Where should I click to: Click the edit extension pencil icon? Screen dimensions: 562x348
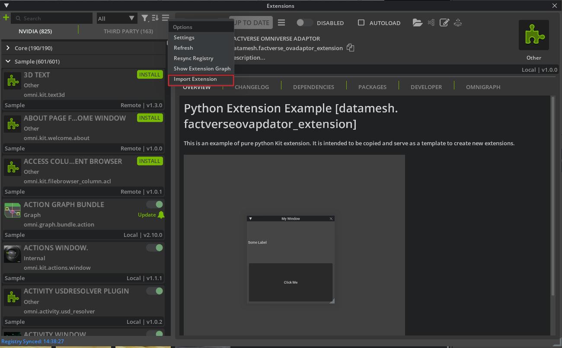tap(444, 22)
